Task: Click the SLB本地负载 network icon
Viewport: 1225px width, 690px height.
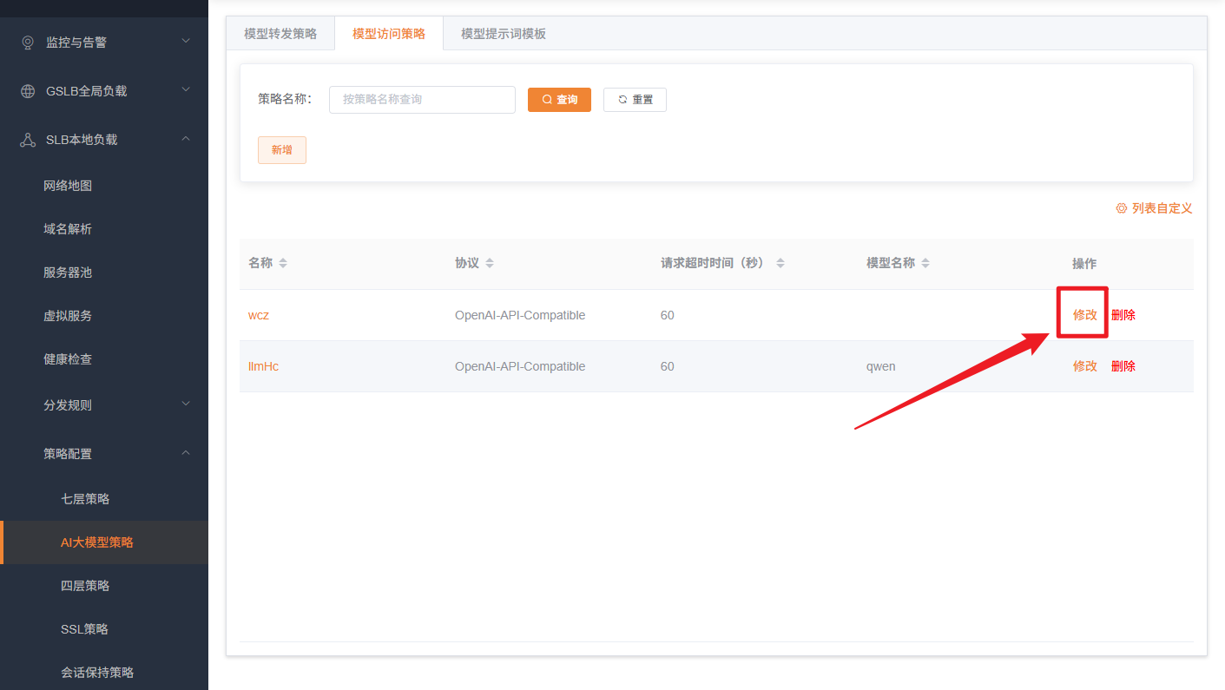Action: (x=28, y=140)
